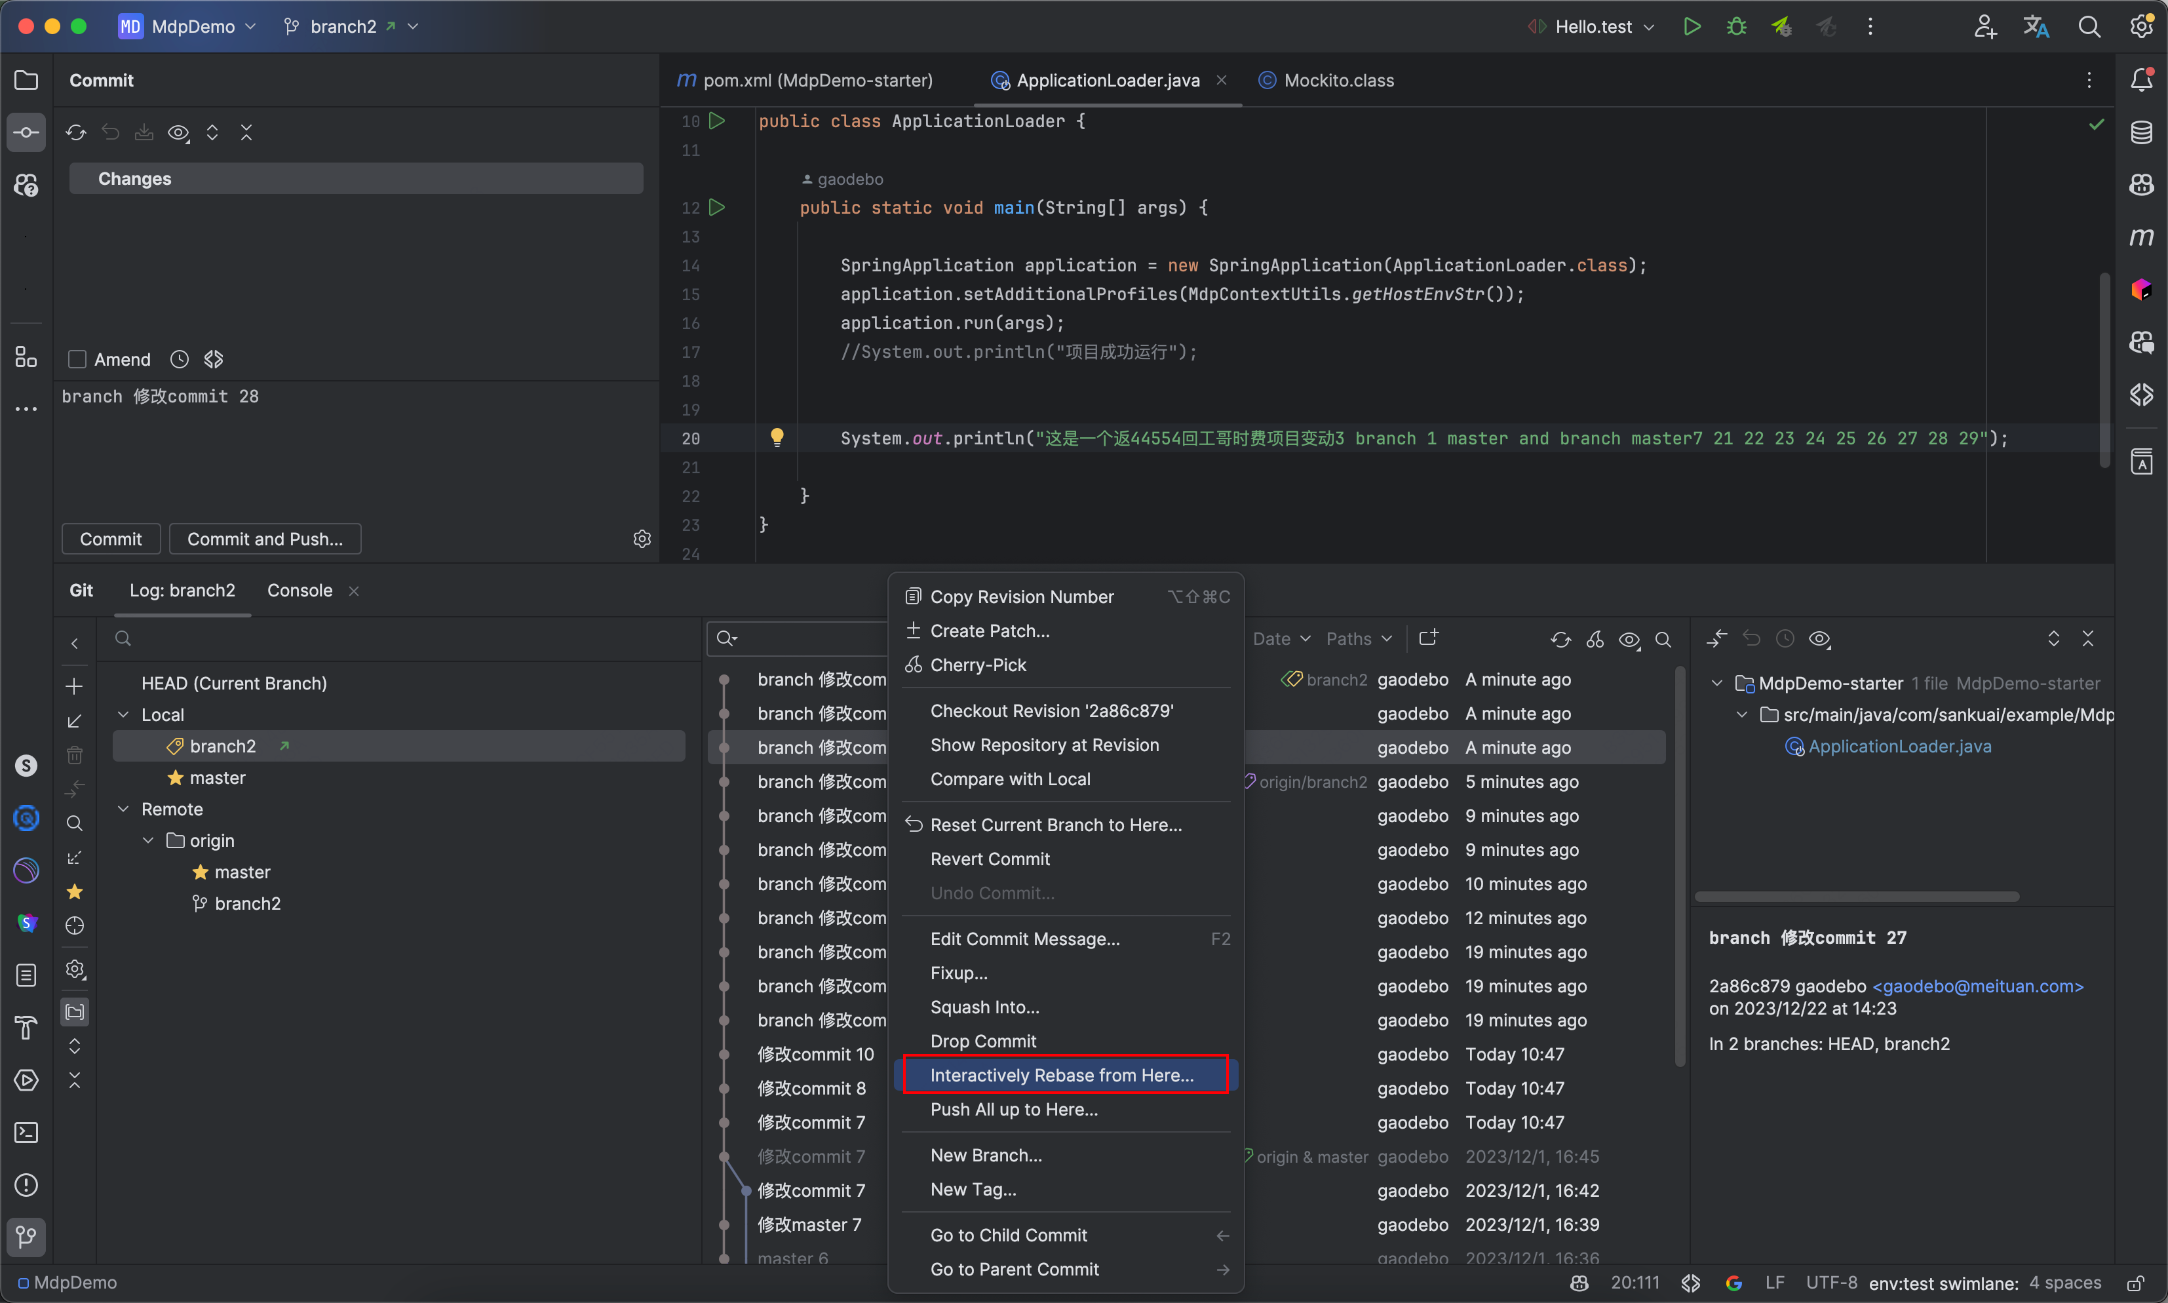Viewport: 2168px width, 1303px height.
Task: Refresh the Git log with refresh icon
Action: coord(1560,639)
